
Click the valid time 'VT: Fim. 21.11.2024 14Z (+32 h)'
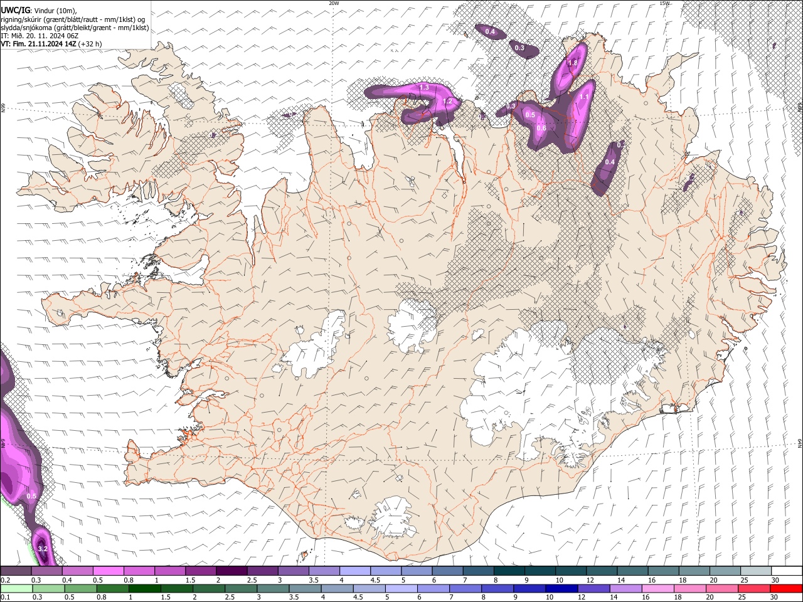51,44
